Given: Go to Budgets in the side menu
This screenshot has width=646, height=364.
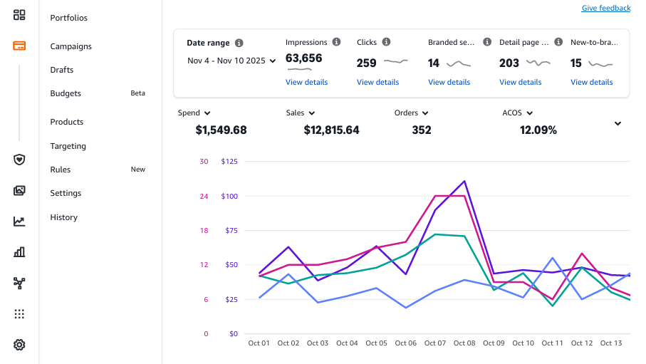Looking at the screenshot, I should click(x=66, y=93).
